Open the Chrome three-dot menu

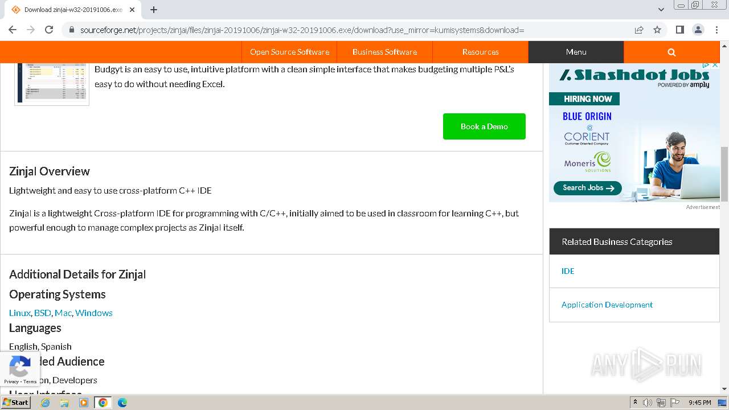[716, 30]
